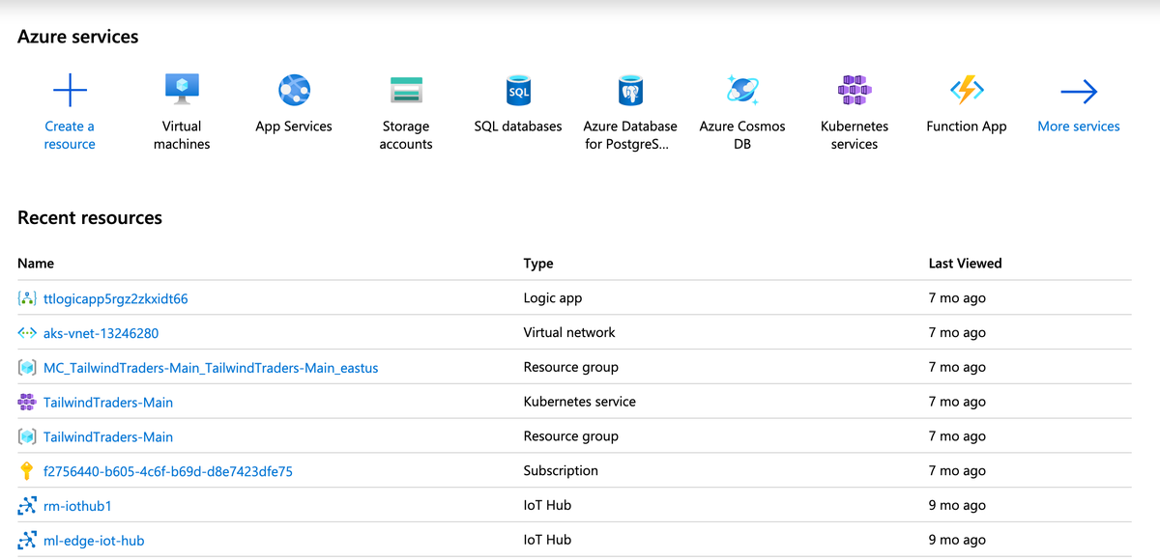Open the rm-iothub1 link

tap(78, 506)
